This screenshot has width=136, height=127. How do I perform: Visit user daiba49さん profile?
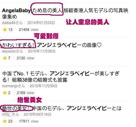click(12, 23)
